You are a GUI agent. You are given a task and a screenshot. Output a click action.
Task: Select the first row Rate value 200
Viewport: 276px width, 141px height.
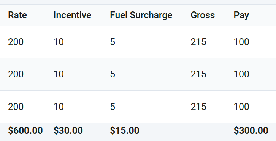tap(16, 42)
